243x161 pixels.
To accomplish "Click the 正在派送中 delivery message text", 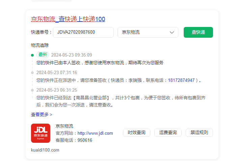I will [119, 80].
